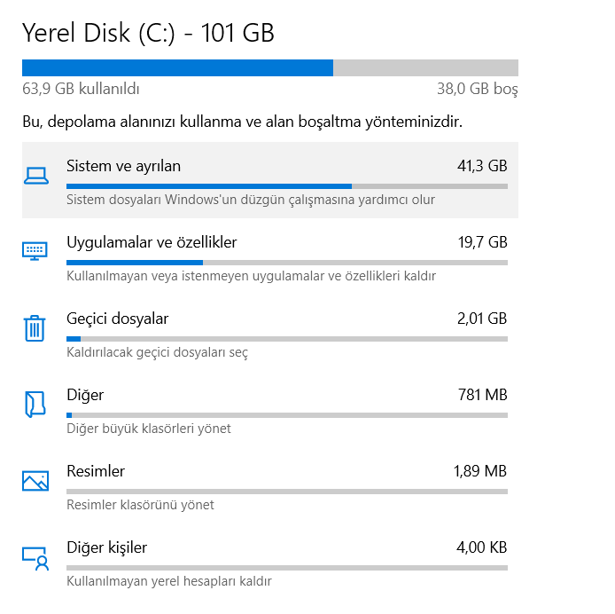Select the Diğer kişiler entry
615x614 pixels.
point(106,547)
